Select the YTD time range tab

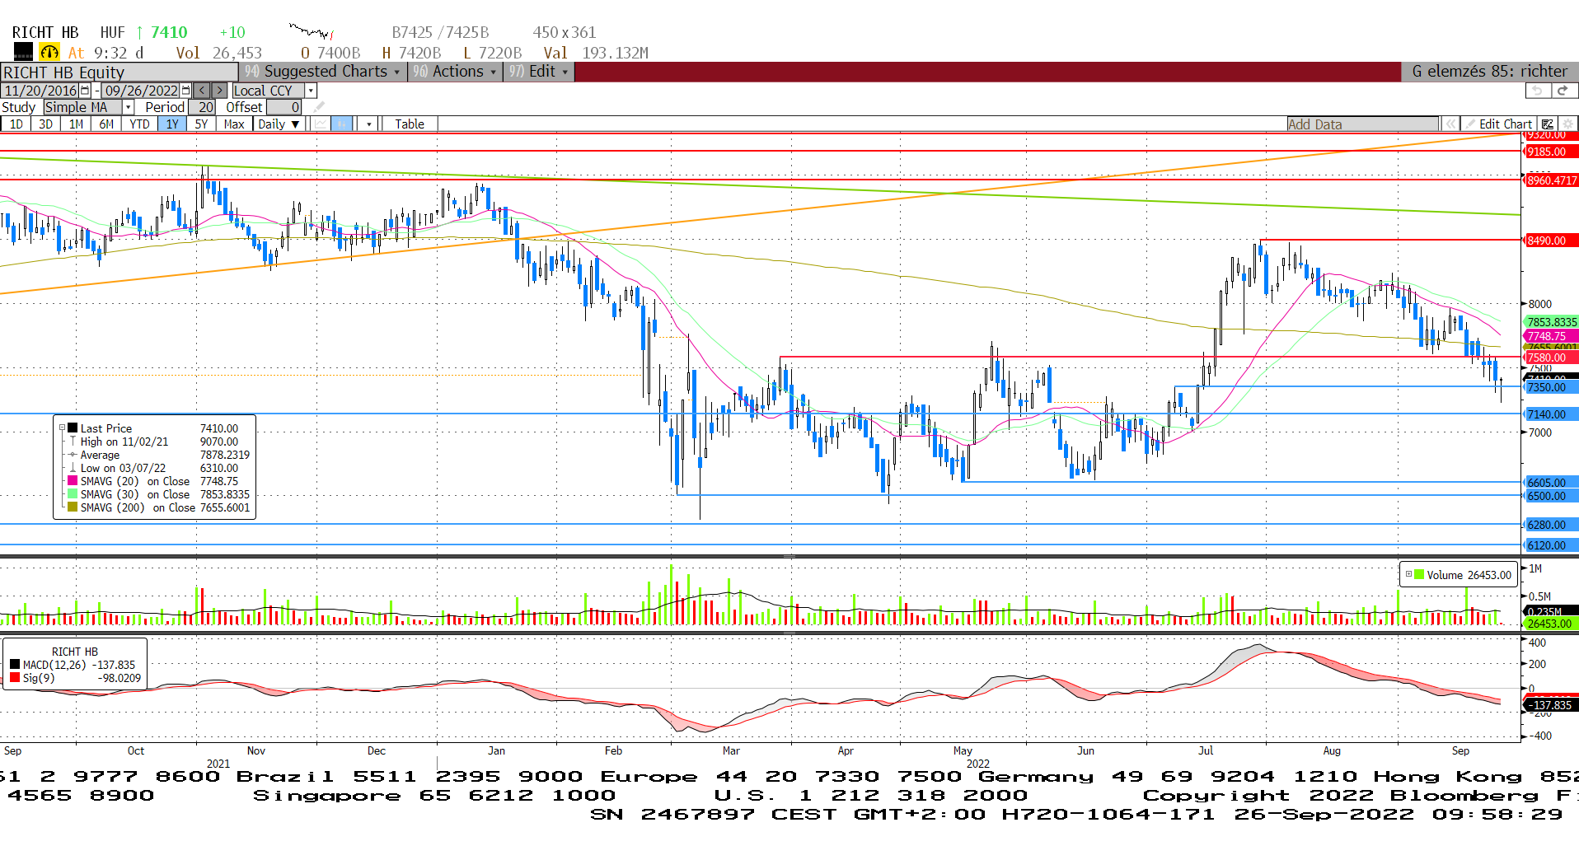tap(139, 124)
